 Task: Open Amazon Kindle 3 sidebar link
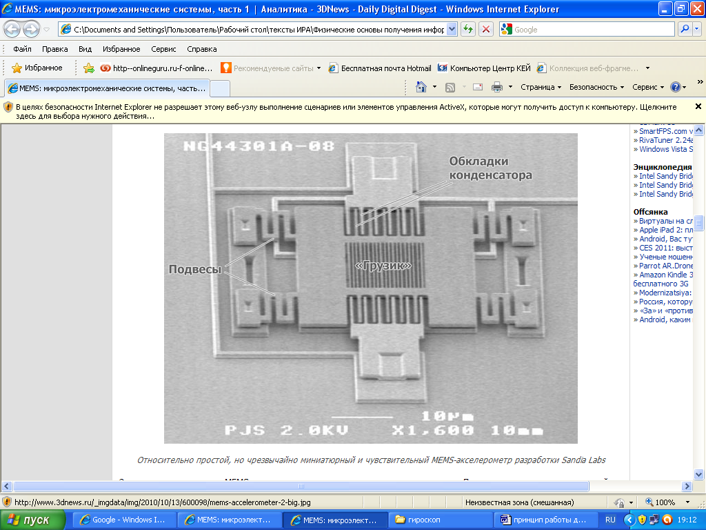point(663,279)
